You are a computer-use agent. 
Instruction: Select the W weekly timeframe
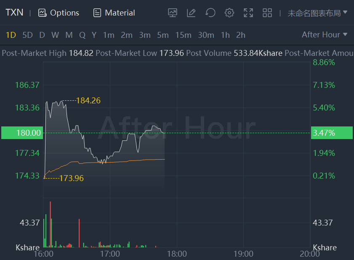tap(55, 35)
